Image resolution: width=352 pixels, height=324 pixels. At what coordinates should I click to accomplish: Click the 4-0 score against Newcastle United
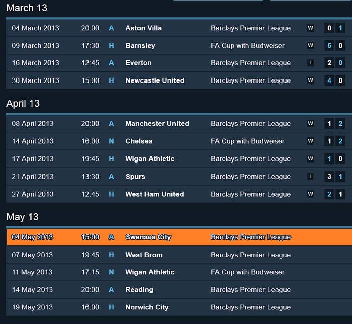335,80
